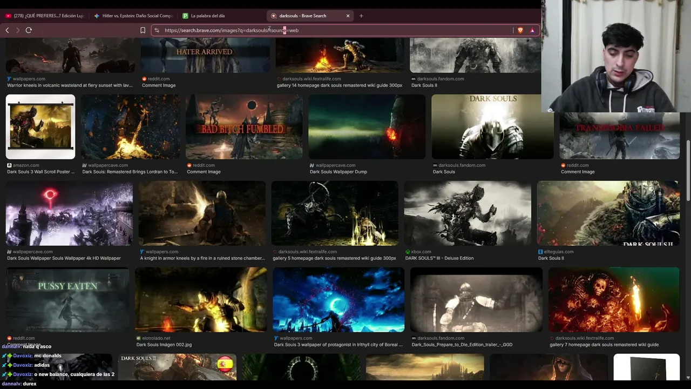Open the DARK SOULS III Spanish flag image
Viewport: 691px width, 389px height.
click(x=177, y=367)
